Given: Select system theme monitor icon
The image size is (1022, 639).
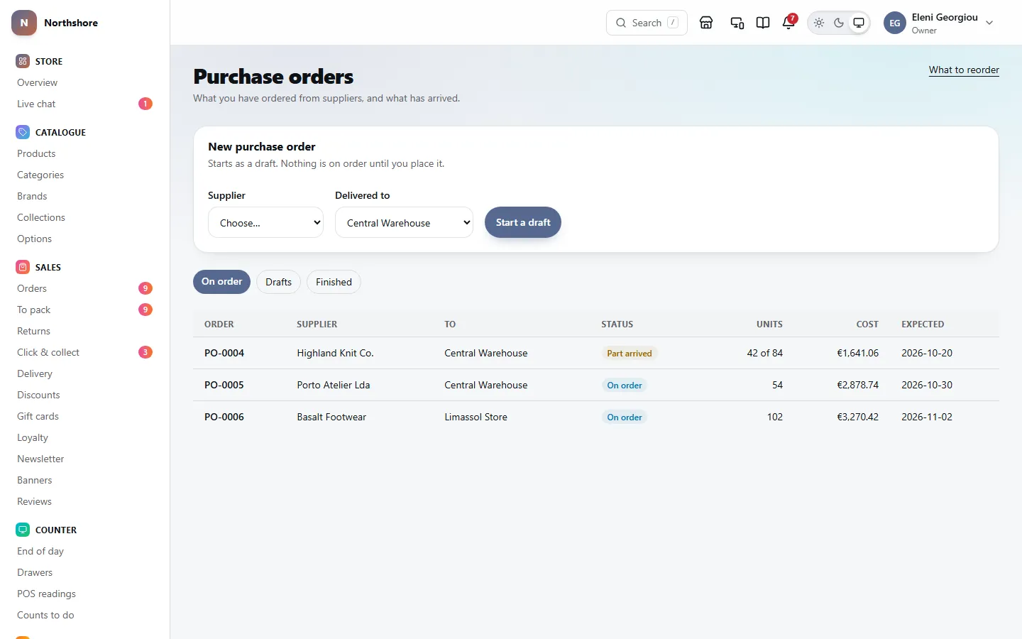Looking at the screenshot, I should [859, 23].
